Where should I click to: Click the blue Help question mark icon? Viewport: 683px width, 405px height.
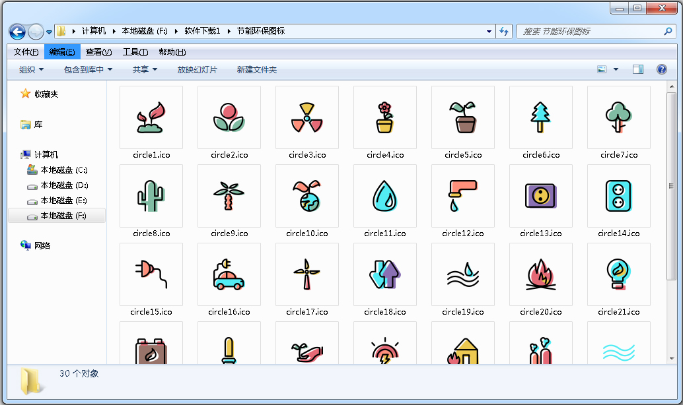click(661, 69)
